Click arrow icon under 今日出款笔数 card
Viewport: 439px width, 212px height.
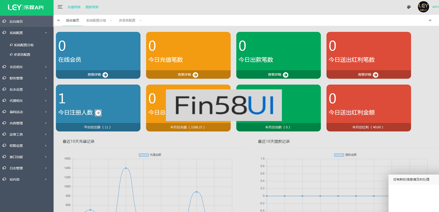click(x=285, y=75)
